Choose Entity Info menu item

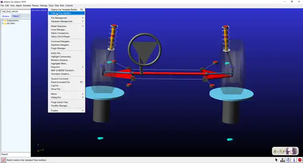(67, 53)
